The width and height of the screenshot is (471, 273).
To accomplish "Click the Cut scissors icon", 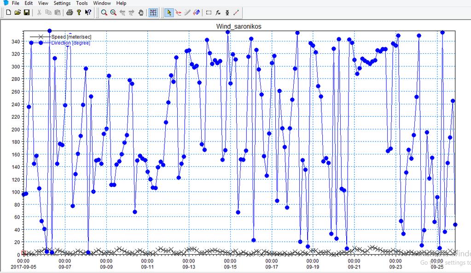I will coord(39,12).
